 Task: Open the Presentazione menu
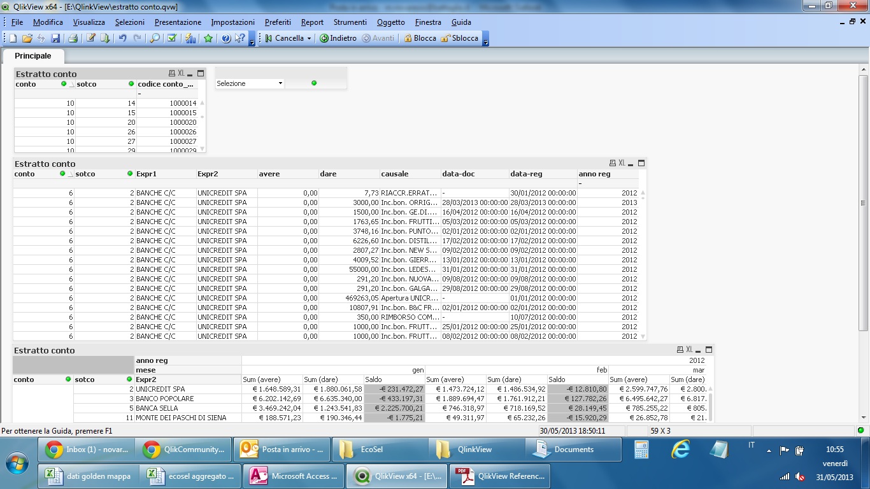coord(178,22)
